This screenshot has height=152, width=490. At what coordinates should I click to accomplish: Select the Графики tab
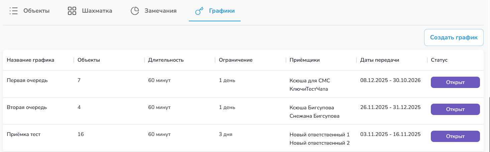pyautogui.click(x=222, y=11)
